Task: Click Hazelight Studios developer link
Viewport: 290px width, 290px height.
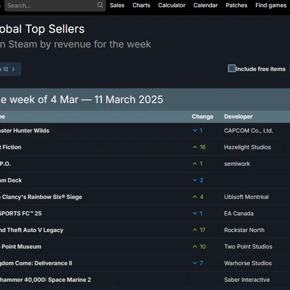Action: pyautogui.click(x=247, y=147)
